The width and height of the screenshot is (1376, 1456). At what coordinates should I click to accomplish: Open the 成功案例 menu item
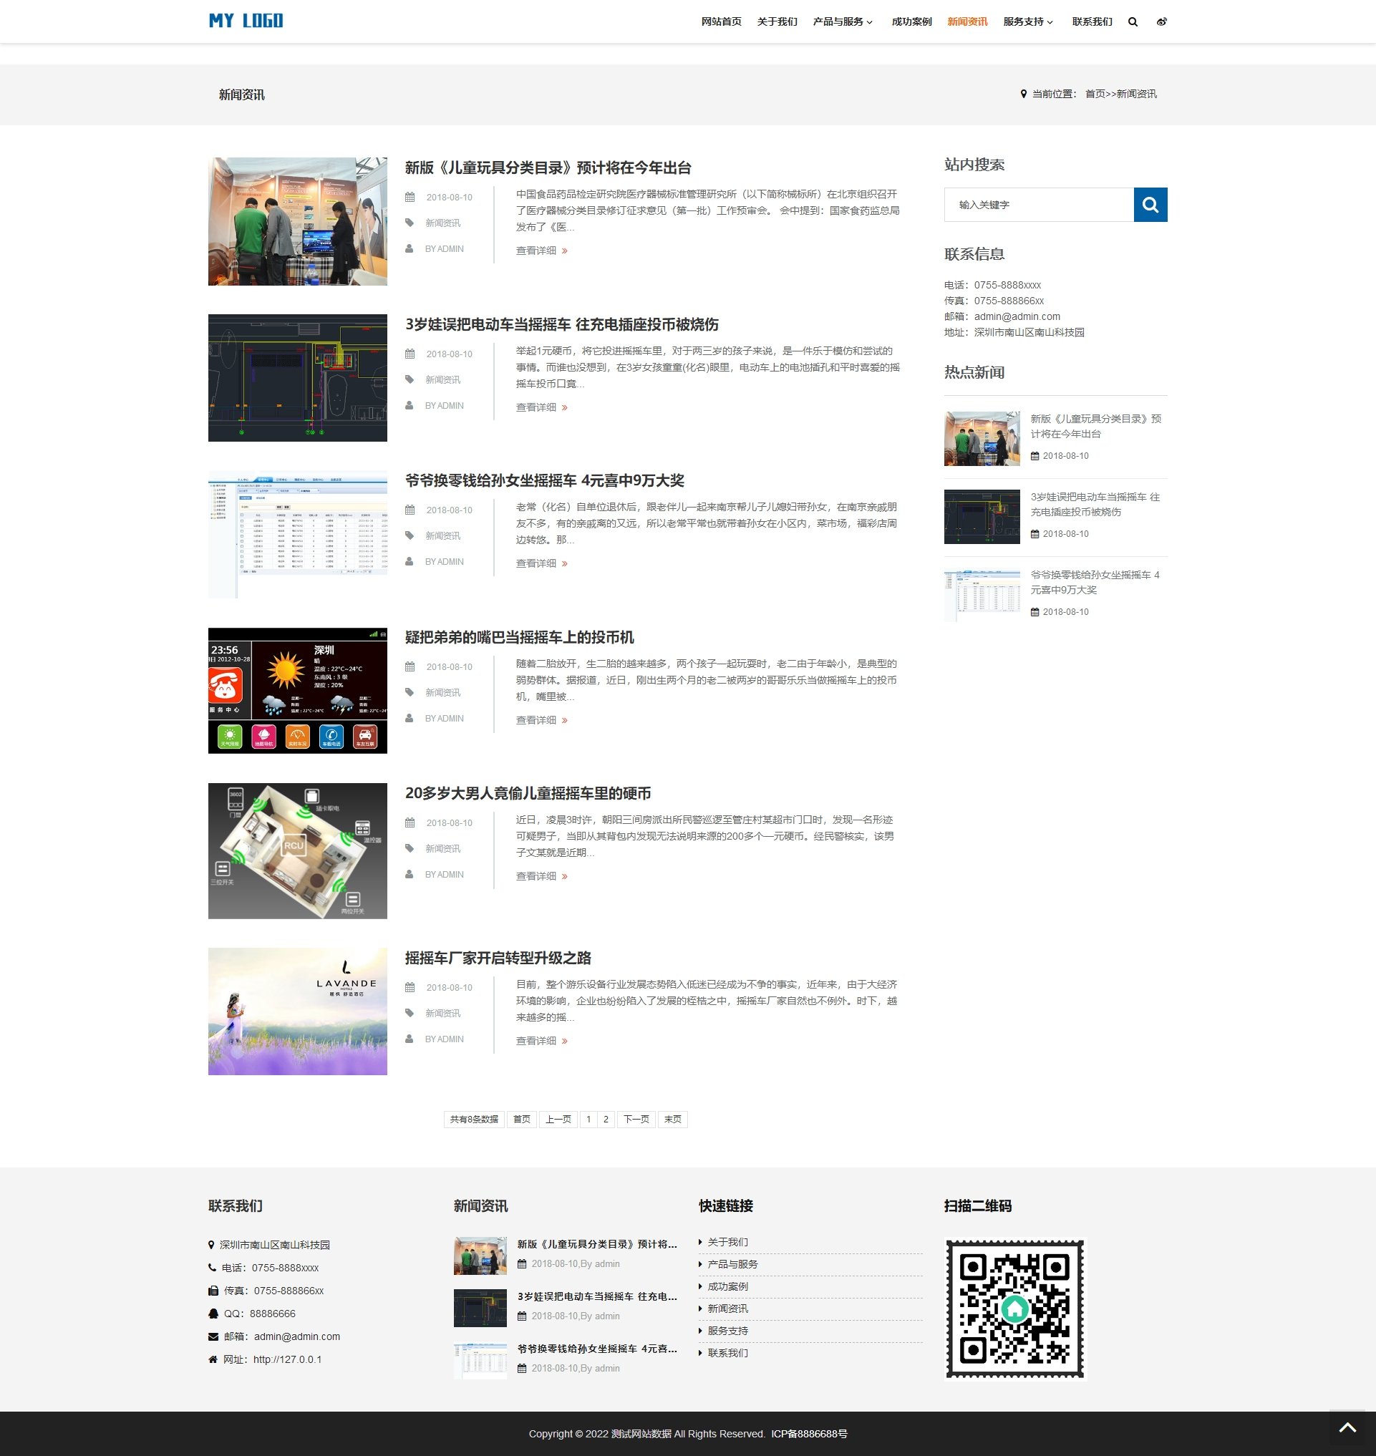point(911,22)
